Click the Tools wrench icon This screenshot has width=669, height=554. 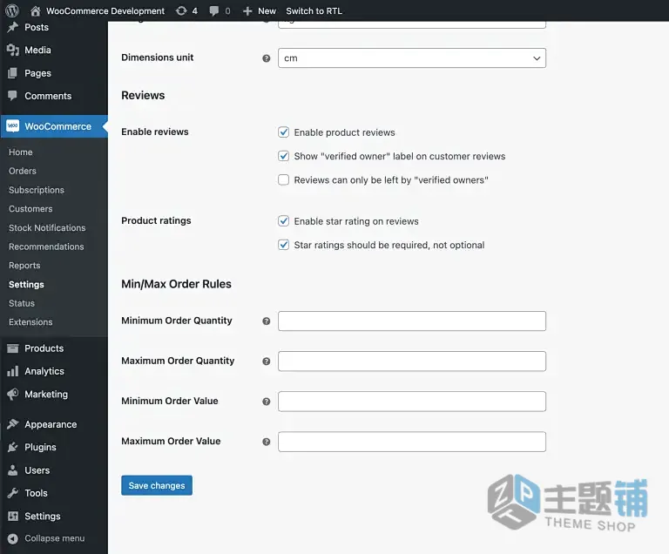(13, 493)
